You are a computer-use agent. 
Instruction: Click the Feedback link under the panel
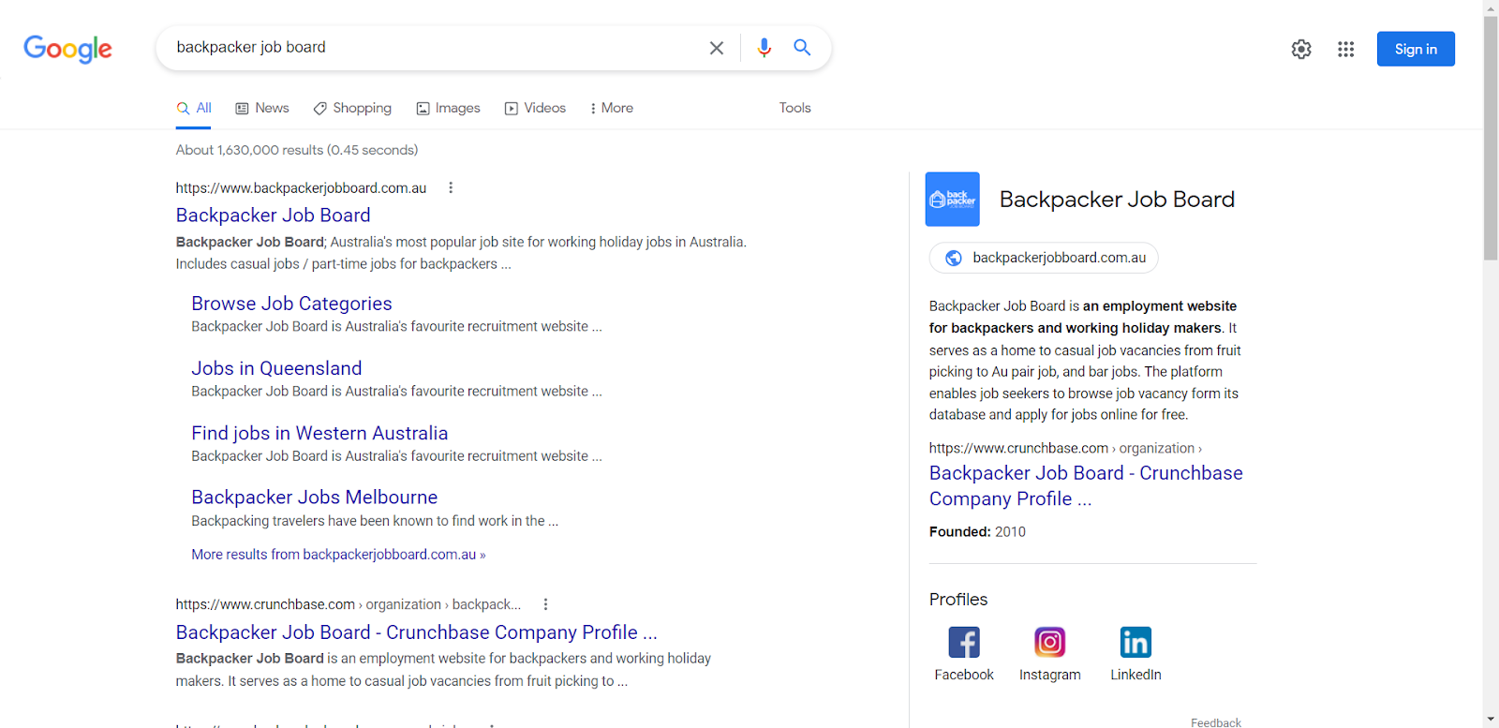(1216, 722)
